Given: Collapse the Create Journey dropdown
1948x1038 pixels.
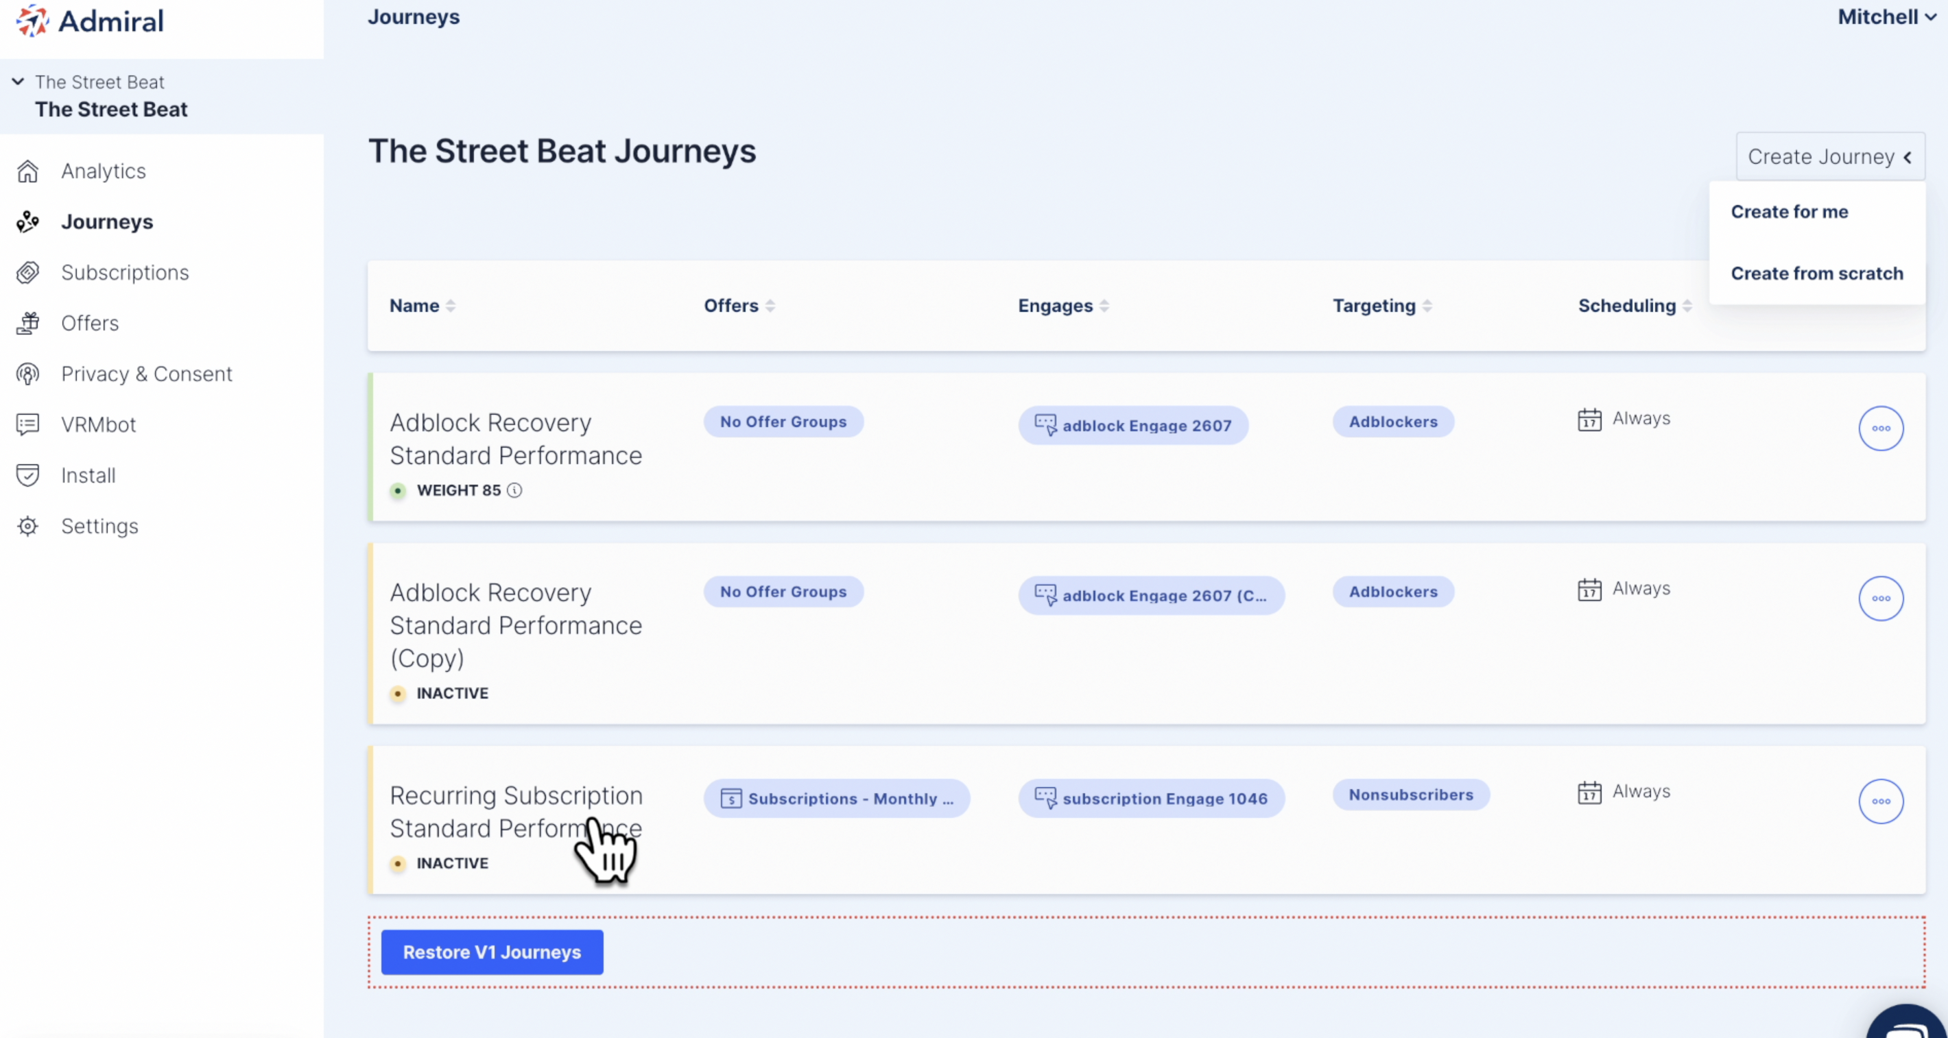Looking at the screenshot, I should (1830, 156).
